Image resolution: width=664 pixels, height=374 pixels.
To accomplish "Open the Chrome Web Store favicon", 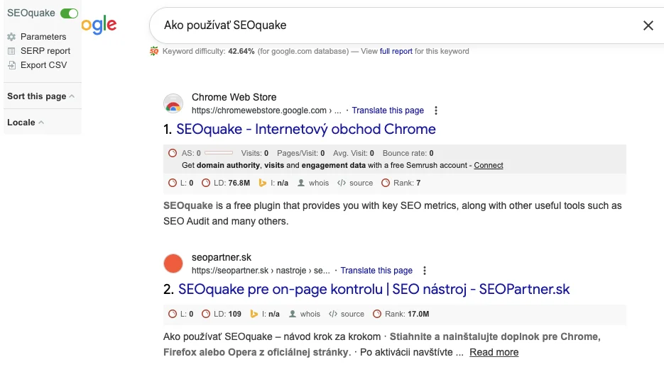I will (x=173, y=104).
